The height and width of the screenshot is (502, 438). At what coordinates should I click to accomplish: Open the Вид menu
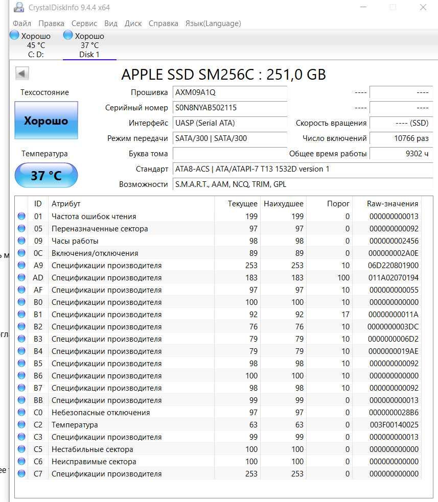(111, 23)
